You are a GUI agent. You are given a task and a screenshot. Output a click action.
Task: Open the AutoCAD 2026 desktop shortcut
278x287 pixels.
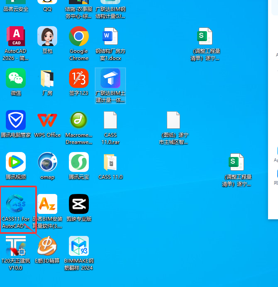[16, 36]
